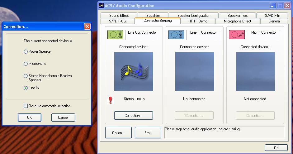This screenshot has height=154, width=293.
Task: Click the AC97 Audio Configuration title icon
Action: (x=101, y=5)
